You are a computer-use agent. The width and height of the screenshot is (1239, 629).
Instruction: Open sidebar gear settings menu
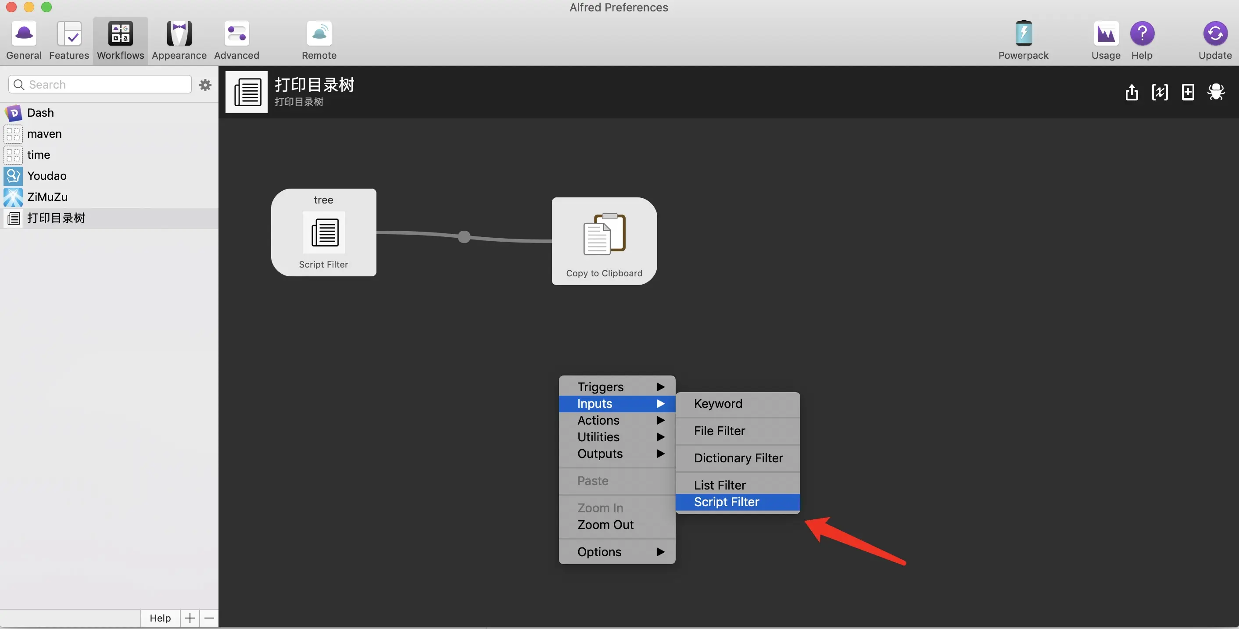pos(205,85)
